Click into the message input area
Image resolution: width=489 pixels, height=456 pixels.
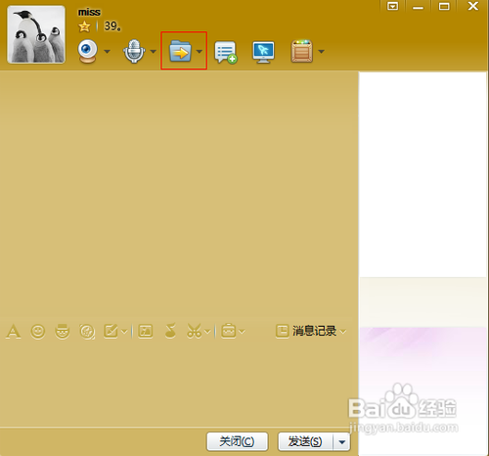[x=179, y=384]
